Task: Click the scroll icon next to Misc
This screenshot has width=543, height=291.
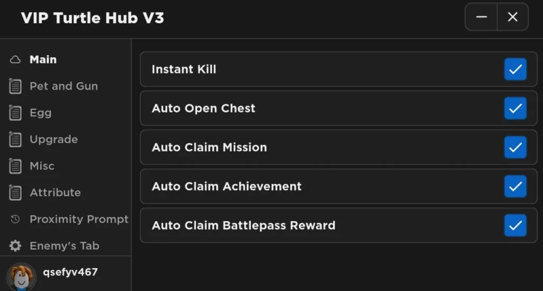Action: (x=15, y=166)
